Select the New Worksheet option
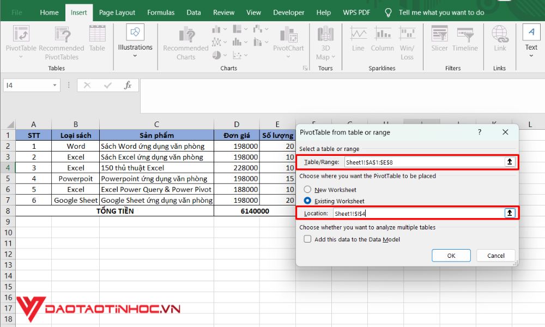 (x=308, y=191)
